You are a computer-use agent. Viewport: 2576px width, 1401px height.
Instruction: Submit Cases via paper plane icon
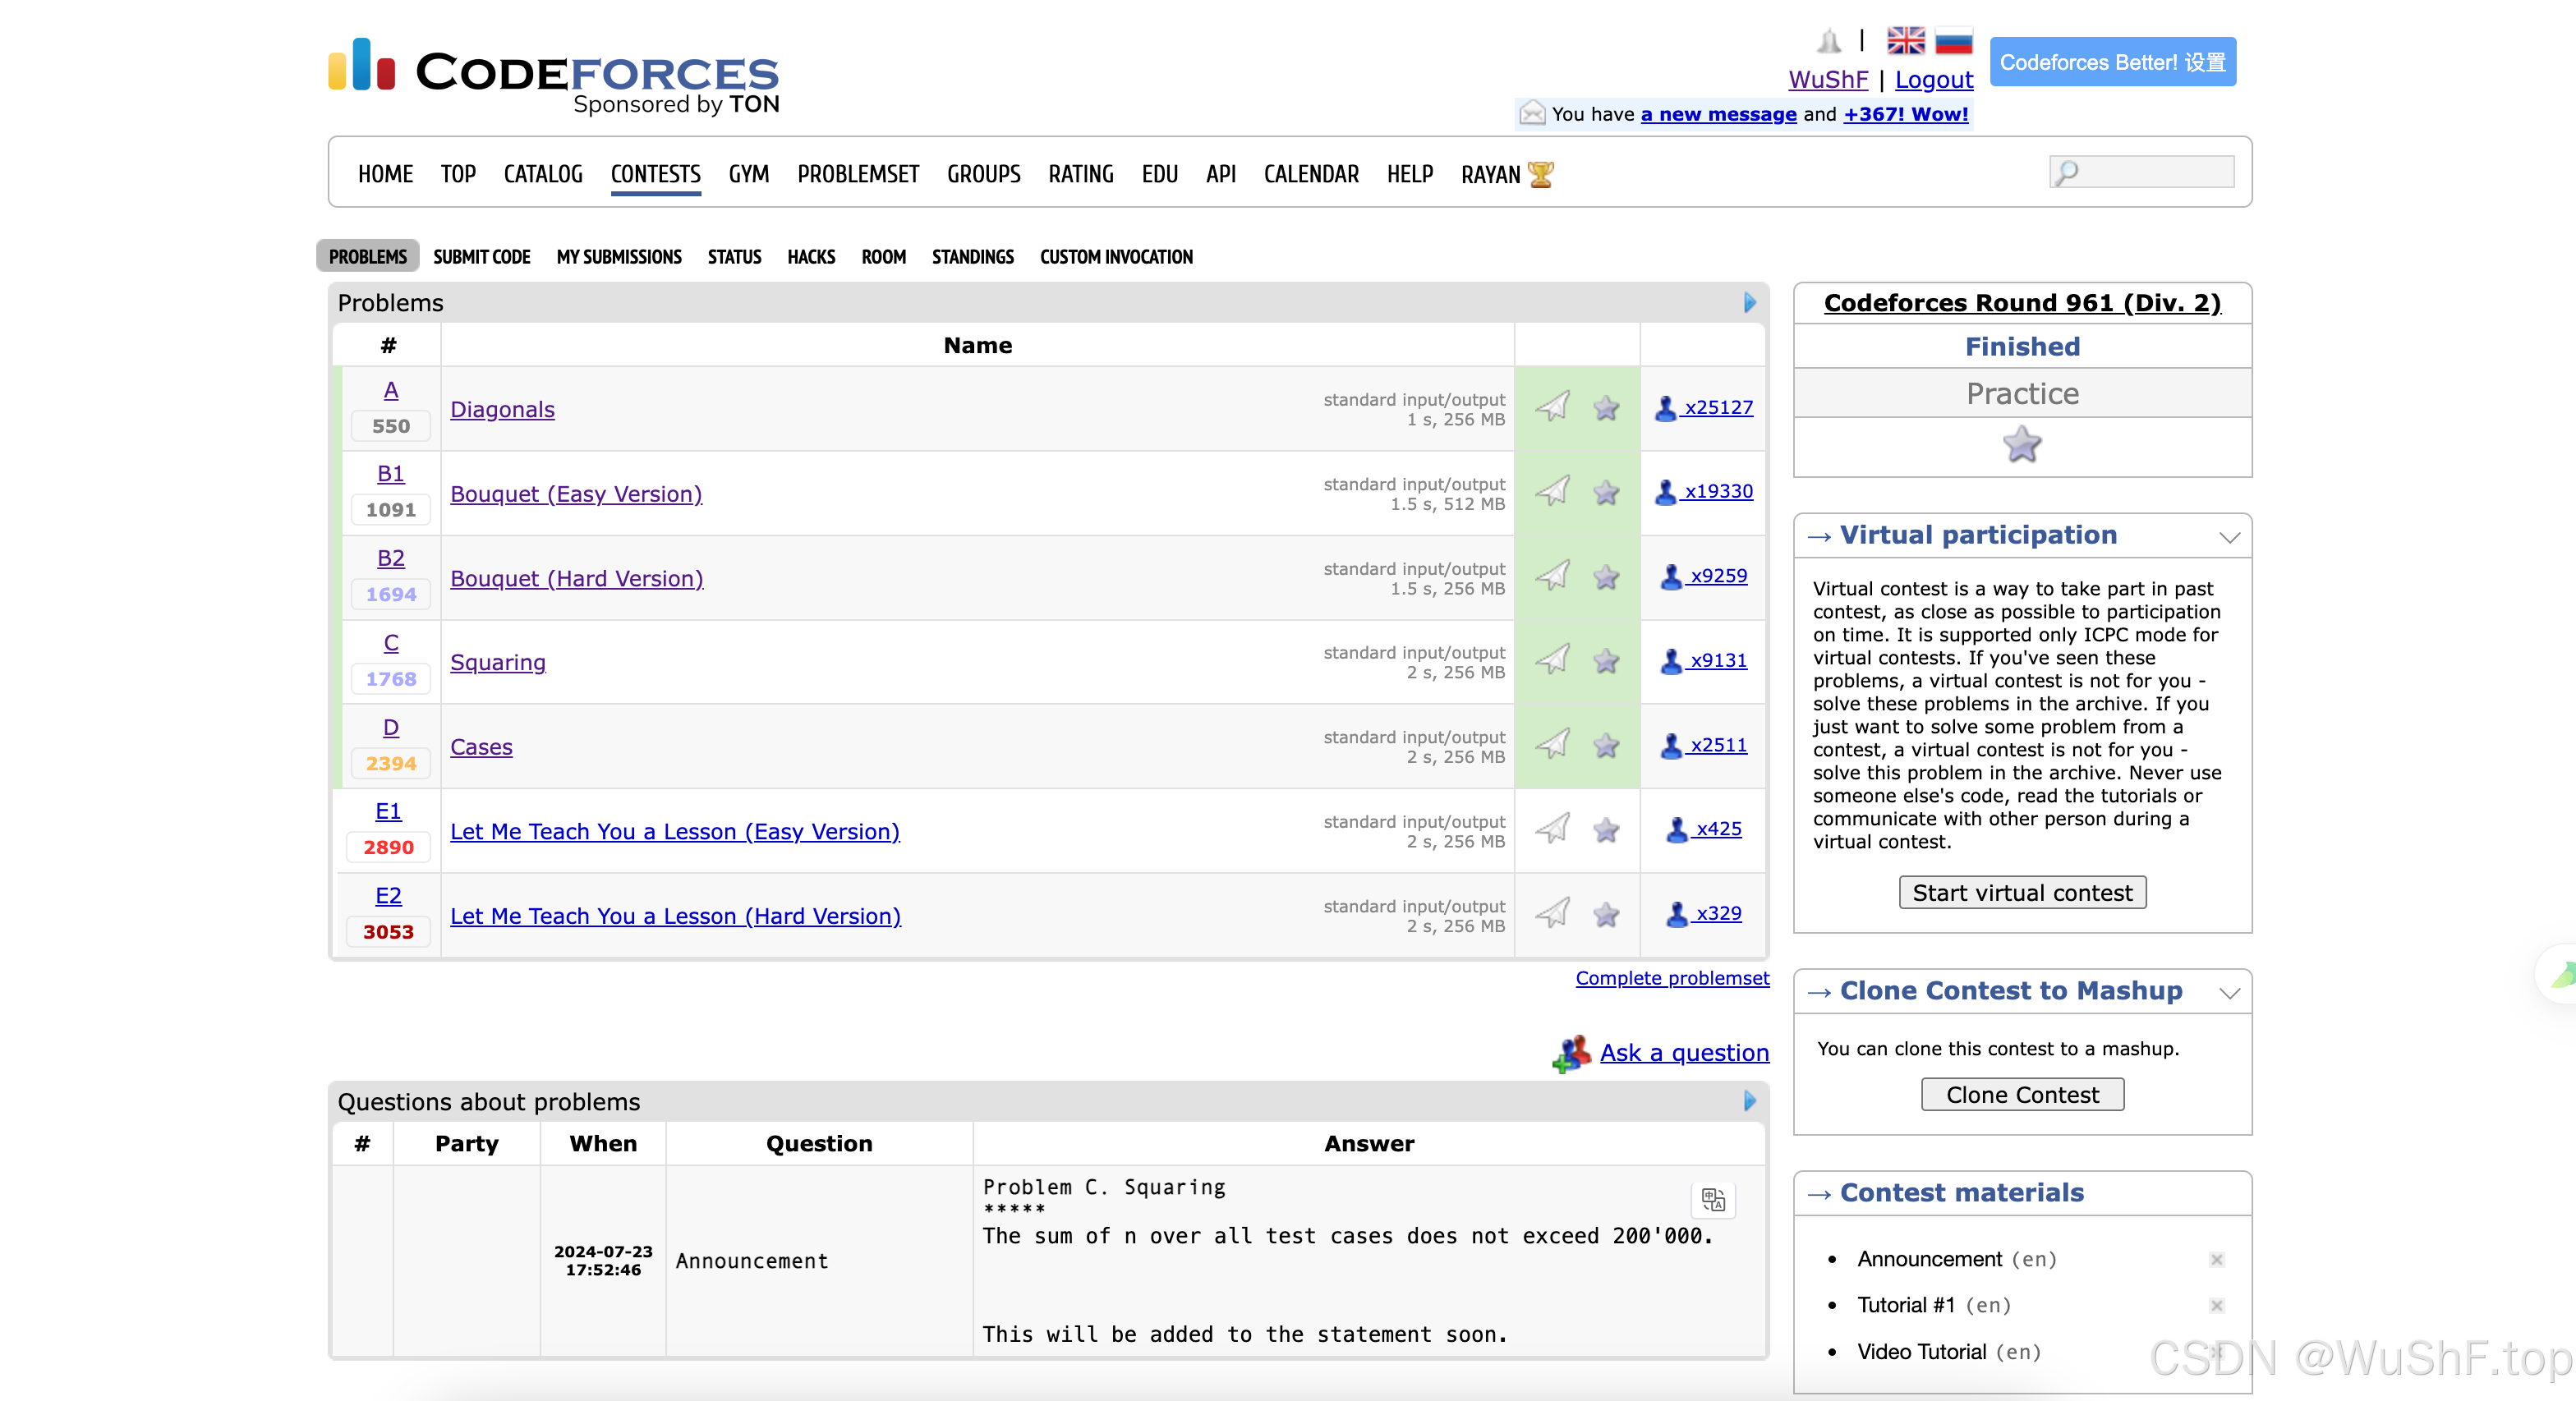point(1552,745)
